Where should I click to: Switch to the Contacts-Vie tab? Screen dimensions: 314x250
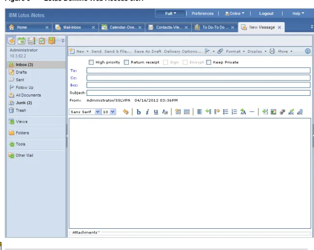[169, 27]
